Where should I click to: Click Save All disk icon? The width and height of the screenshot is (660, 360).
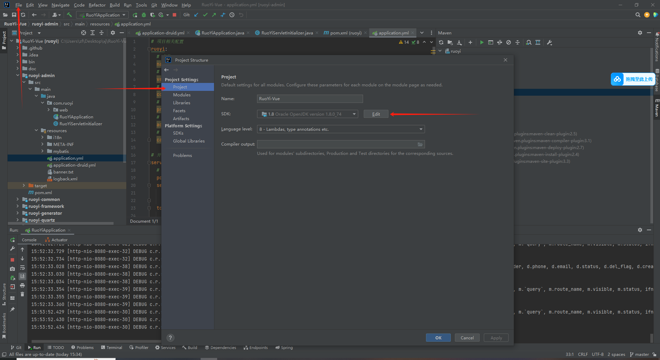(14, 15)
